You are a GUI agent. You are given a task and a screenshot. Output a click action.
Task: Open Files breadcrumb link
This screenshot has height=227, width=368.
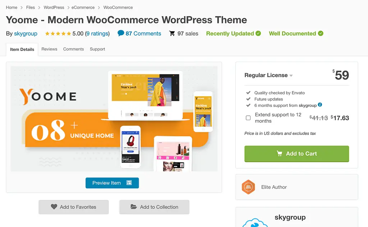click(31, 8)
